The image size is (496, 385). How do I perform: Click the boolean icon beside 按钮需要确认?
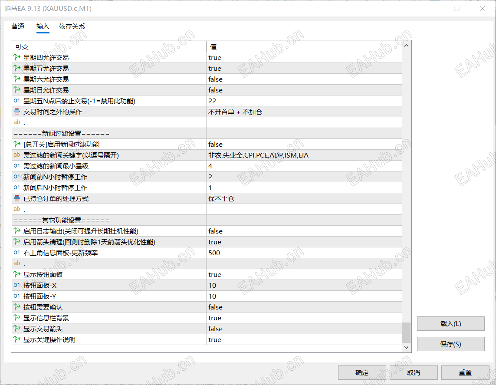[x=17, y=307]
